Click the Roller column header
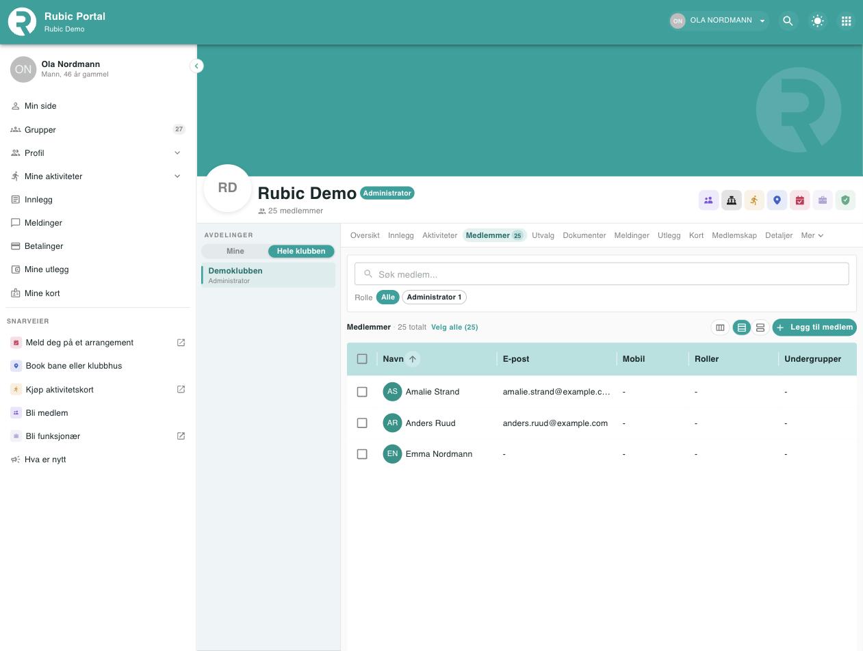Viewport: 863px width, 651px height. point(706,359)
